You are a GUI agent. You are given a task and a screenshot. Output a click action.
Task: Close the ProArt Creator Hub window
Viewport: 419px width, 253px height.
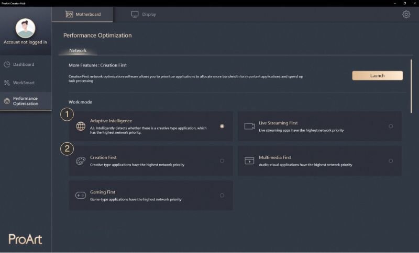[x=414, y=3]
